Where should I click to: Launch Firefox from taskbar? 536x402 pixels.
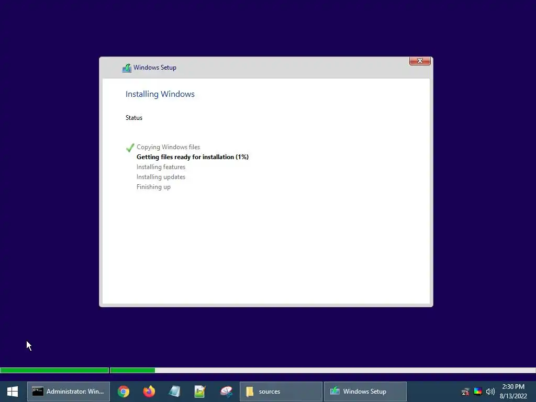149,392
